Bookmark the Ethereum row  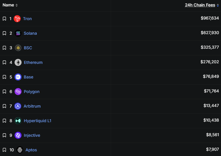point(4,62)
